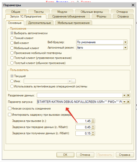Open the Веб-браузер dropdown list
Screen dimensions: 137x162
pyautogui.click(x=125, y=42)
